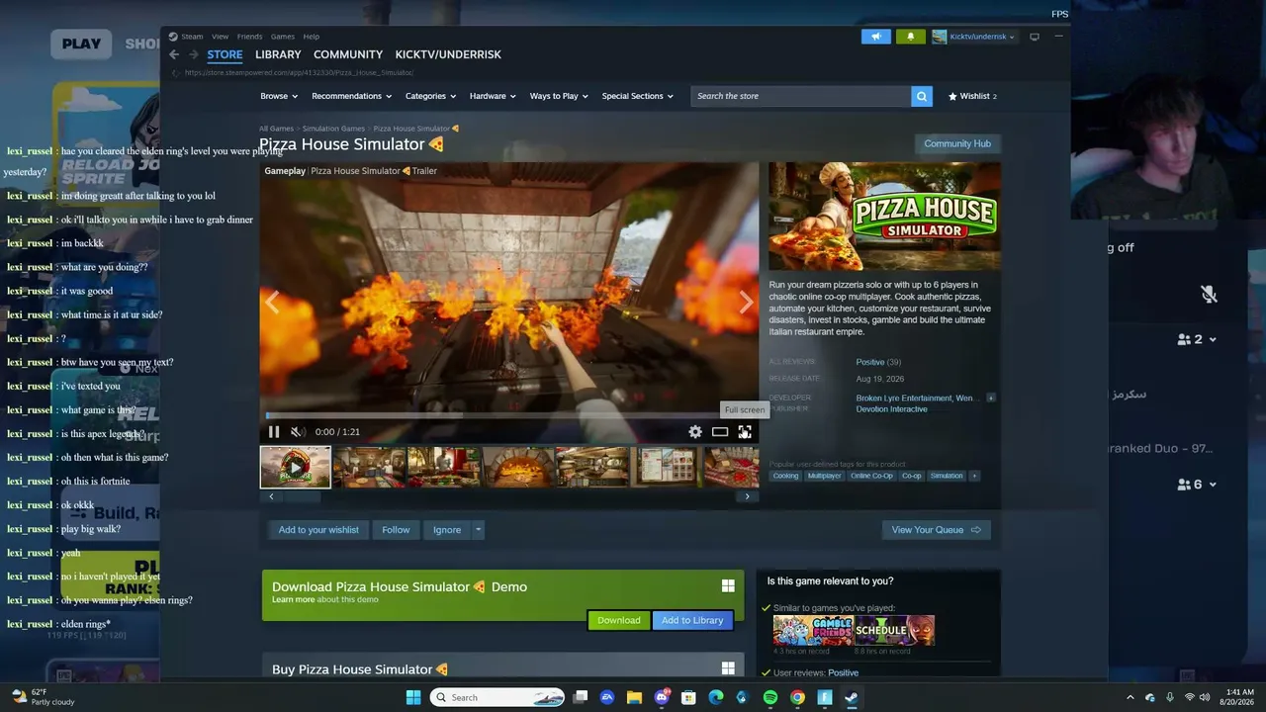Move thumbnail strip left with the arrow
The width and height of the screenshot is (1266, 712).
pyautogui.click(x=271, y=496)
